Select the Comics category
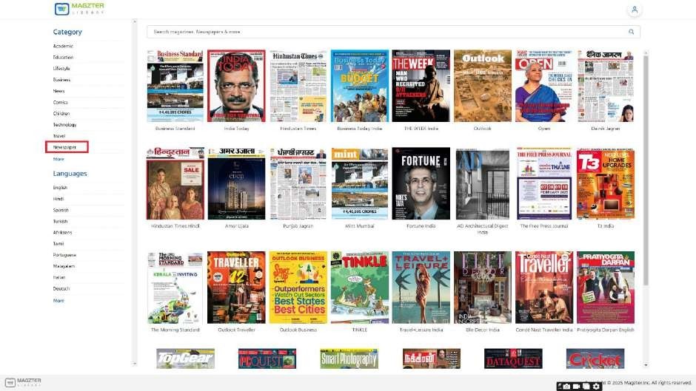Viewport: 696px width, 391px height. tap(61, 102)
